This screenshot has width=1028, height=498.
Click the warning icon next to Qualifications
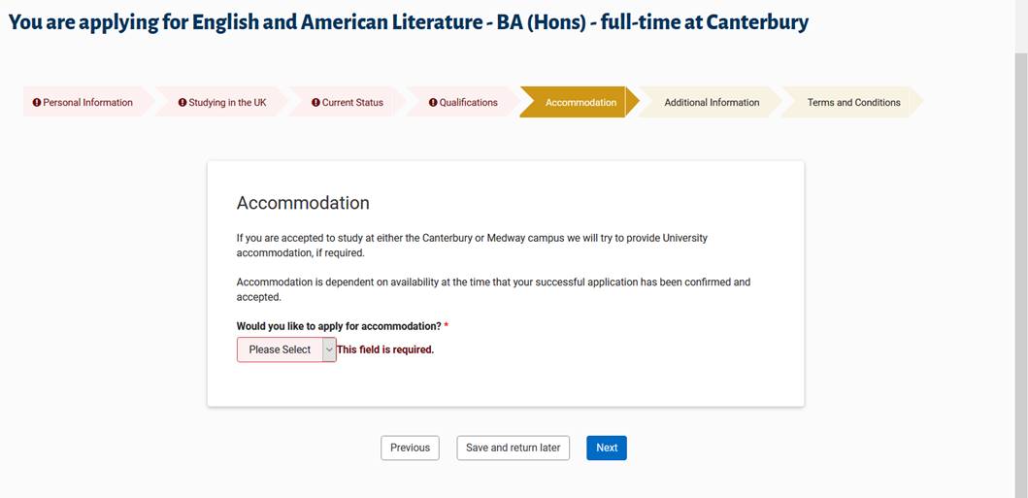click(x=433, y=103)
